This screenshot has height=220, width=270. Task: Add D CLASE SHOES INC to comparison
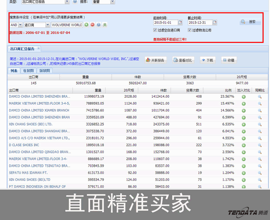(243, 145)
